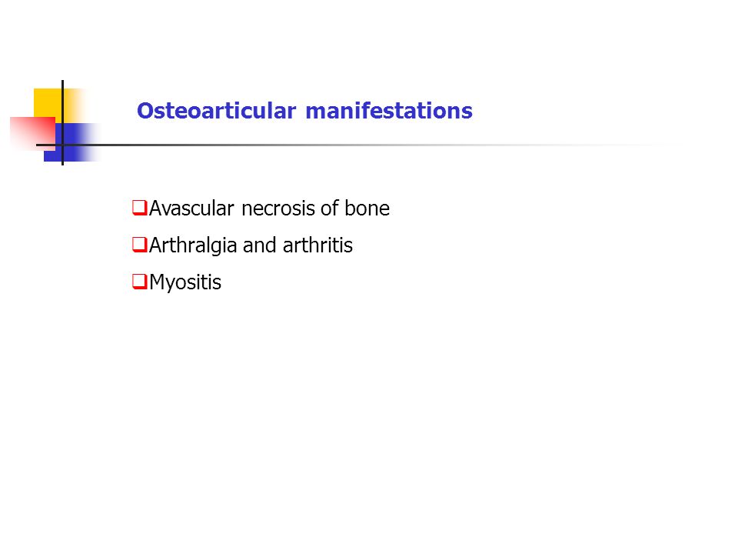
Task: Click the red bullet box before Avascular necrosis
Action: click(140, 208)
